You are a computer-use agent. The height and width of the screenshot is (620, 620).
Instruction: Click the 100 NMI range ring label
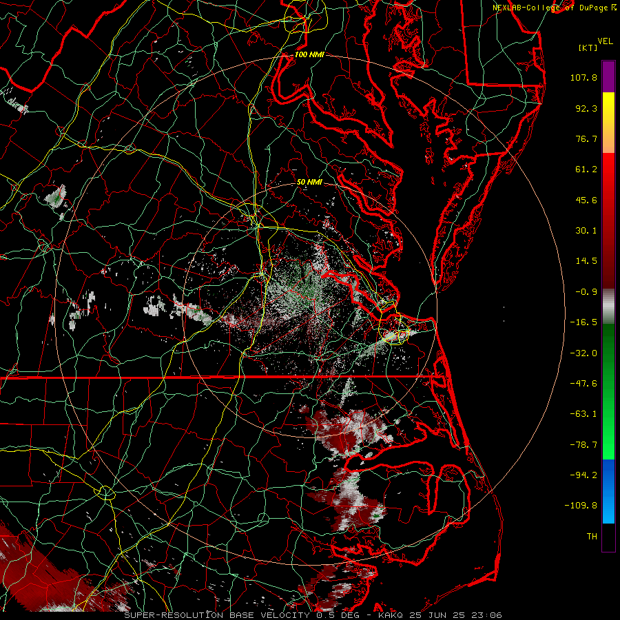[x=309, y=54]
